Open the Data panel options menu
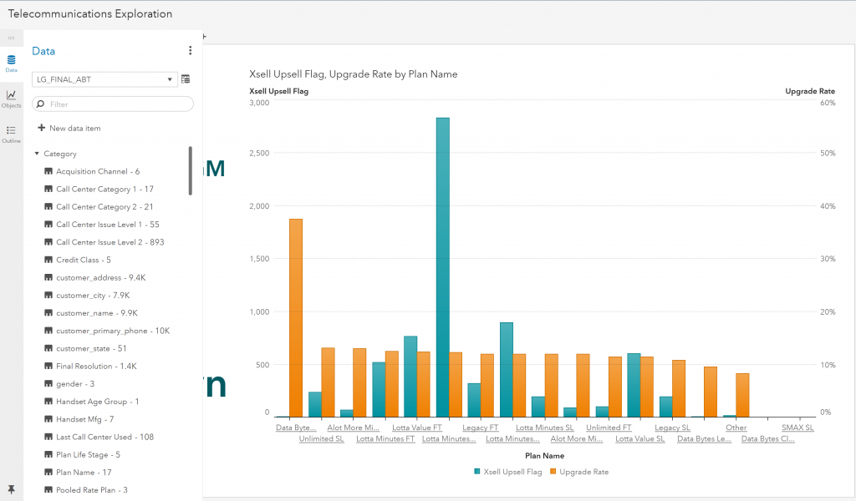This screenshot has width=856, height=501. click(x=190, y=50)
